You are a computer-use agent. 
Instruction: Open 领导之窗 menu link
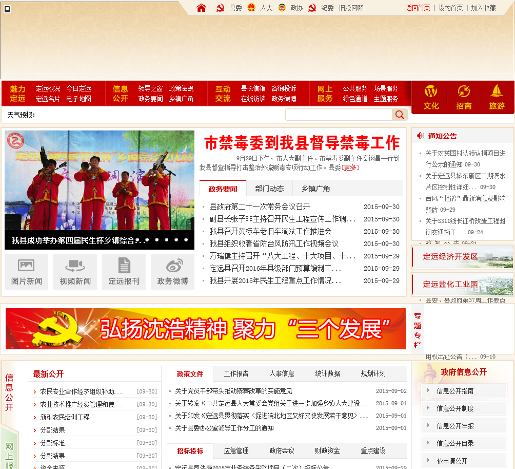click(150, 88)
